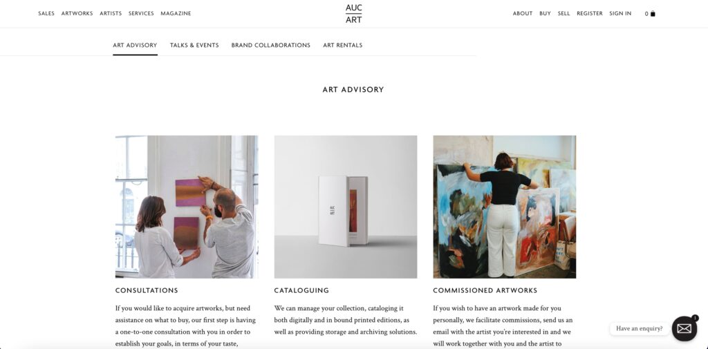Click the Cataloguing book image
The image size is (708, 349).
(346, 207)
